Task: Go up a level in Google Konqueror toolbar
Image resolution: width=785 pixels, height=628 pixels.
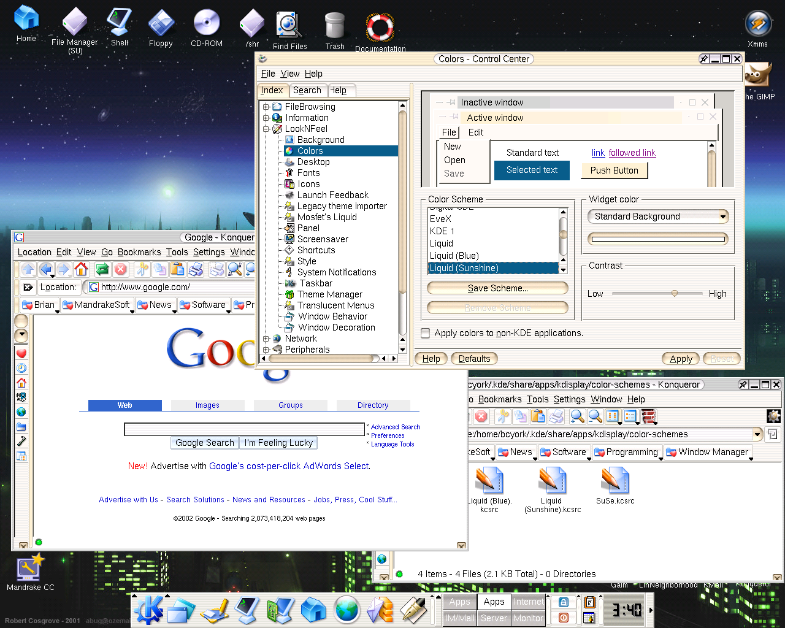Action: pyautogui.click(x=28, y=269)
